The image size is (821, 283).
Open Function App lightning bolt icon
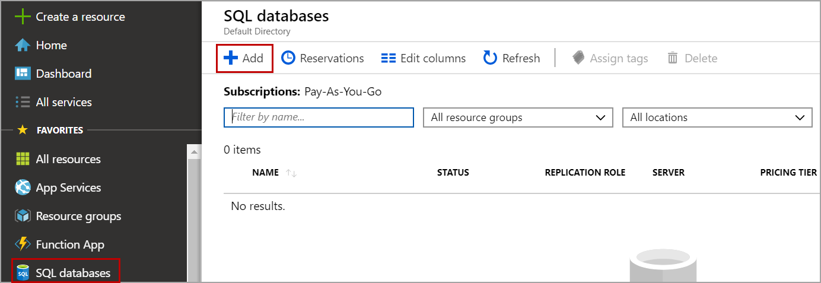(23, 244)
